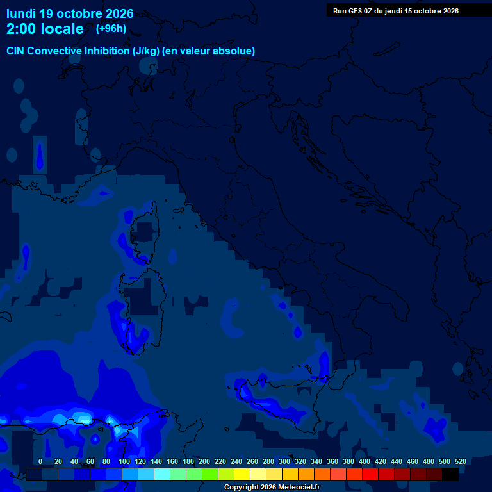Pick the lime swatch between 220 and 240
The image size is (492, 492).
click(x=226, y=474)
